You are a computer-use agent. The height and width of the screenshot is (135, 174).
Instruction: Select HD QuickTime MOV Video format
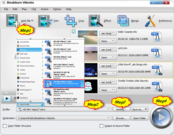64,92
